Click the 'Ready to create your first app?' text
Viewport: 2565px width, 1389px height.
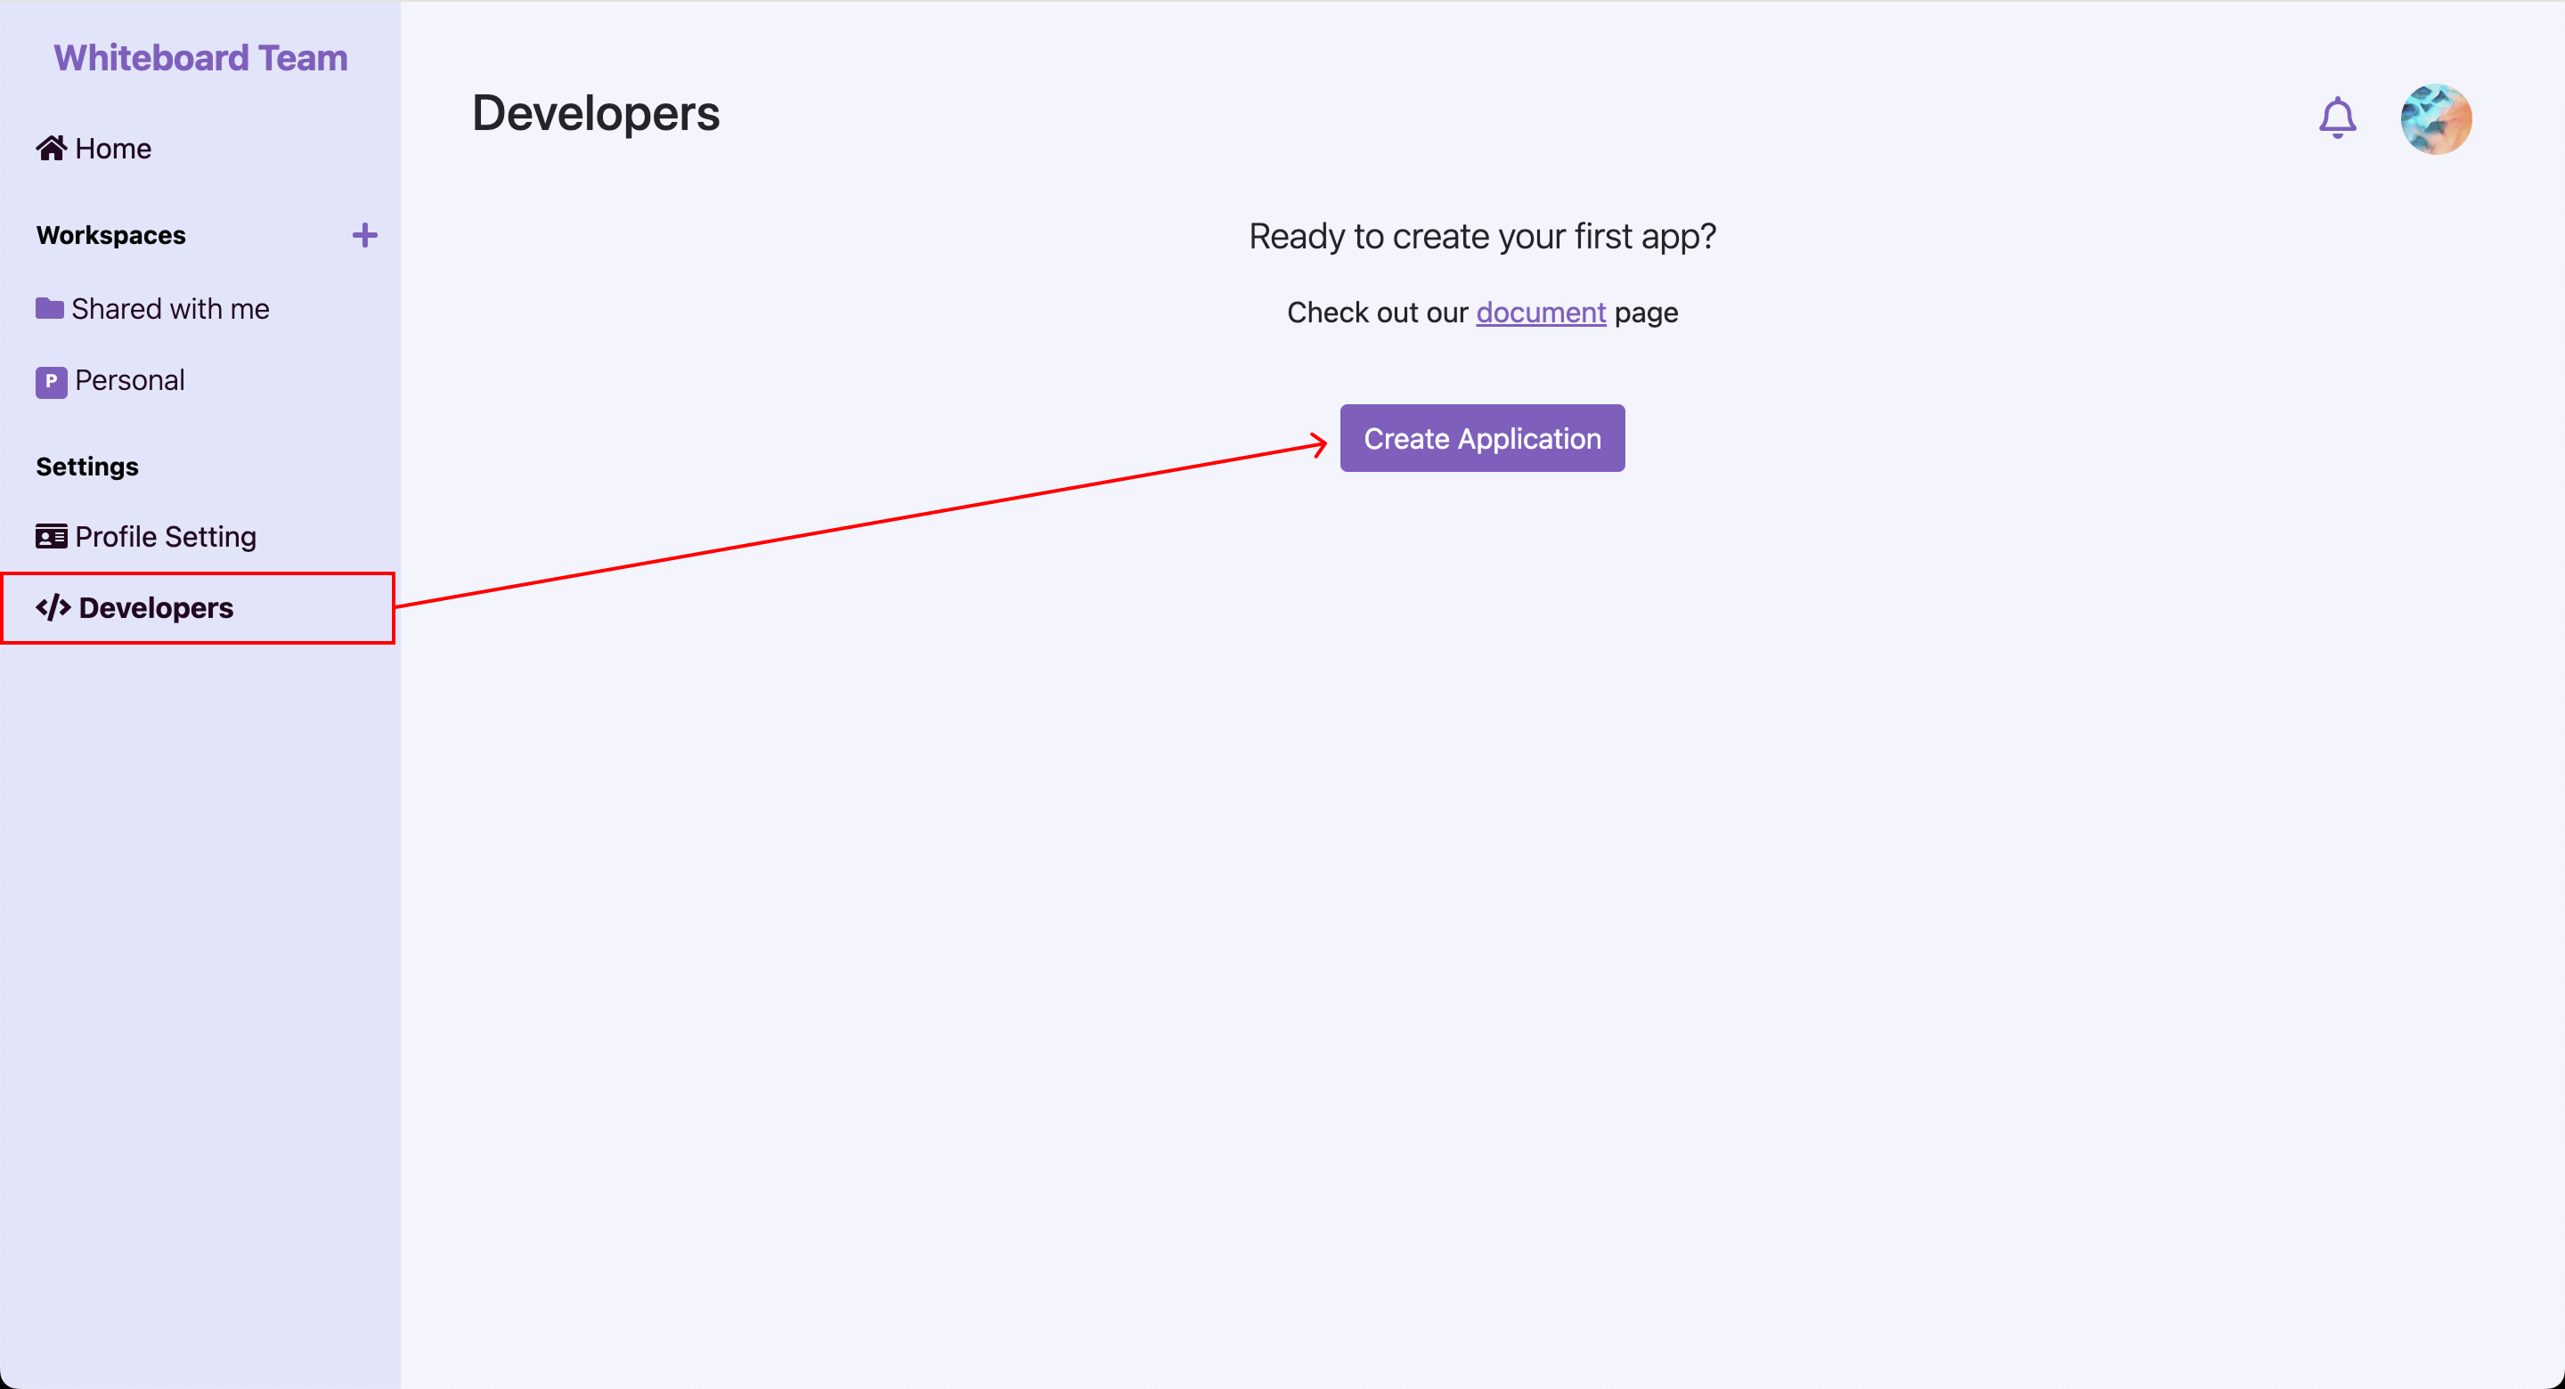pos(1482,236)
